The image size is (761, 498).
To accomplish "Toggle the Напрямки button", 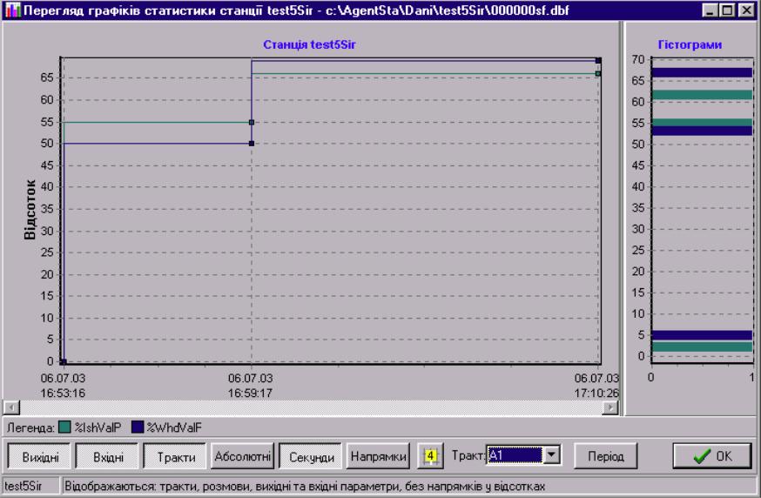I will pos(378,456).
